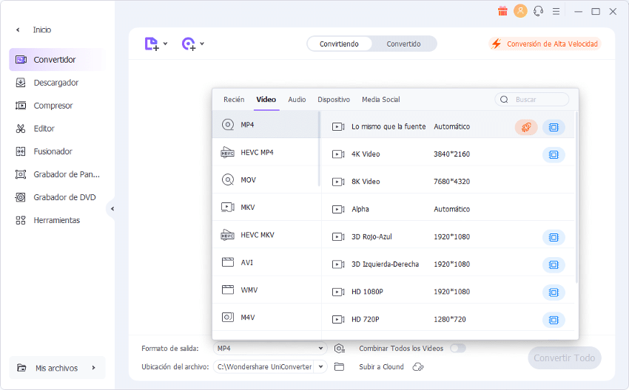Image resolution: width=629 pixels, height=390 pixels.
Task: Enable Conversión de Alta Velocidad
Action: pos(545,44)
